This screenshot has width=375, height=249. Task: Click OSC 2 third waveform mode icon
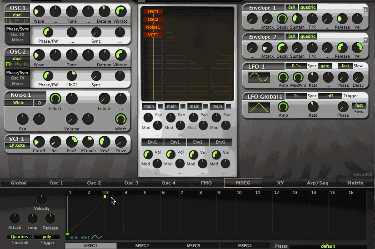click(x=26, y=64)
